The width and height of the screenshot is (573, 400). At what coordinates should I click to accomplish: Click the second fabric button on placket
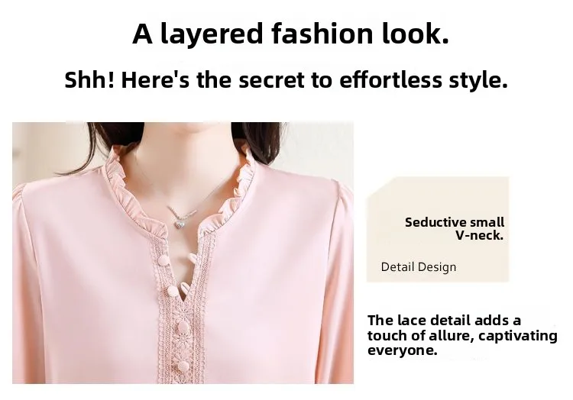172,291
